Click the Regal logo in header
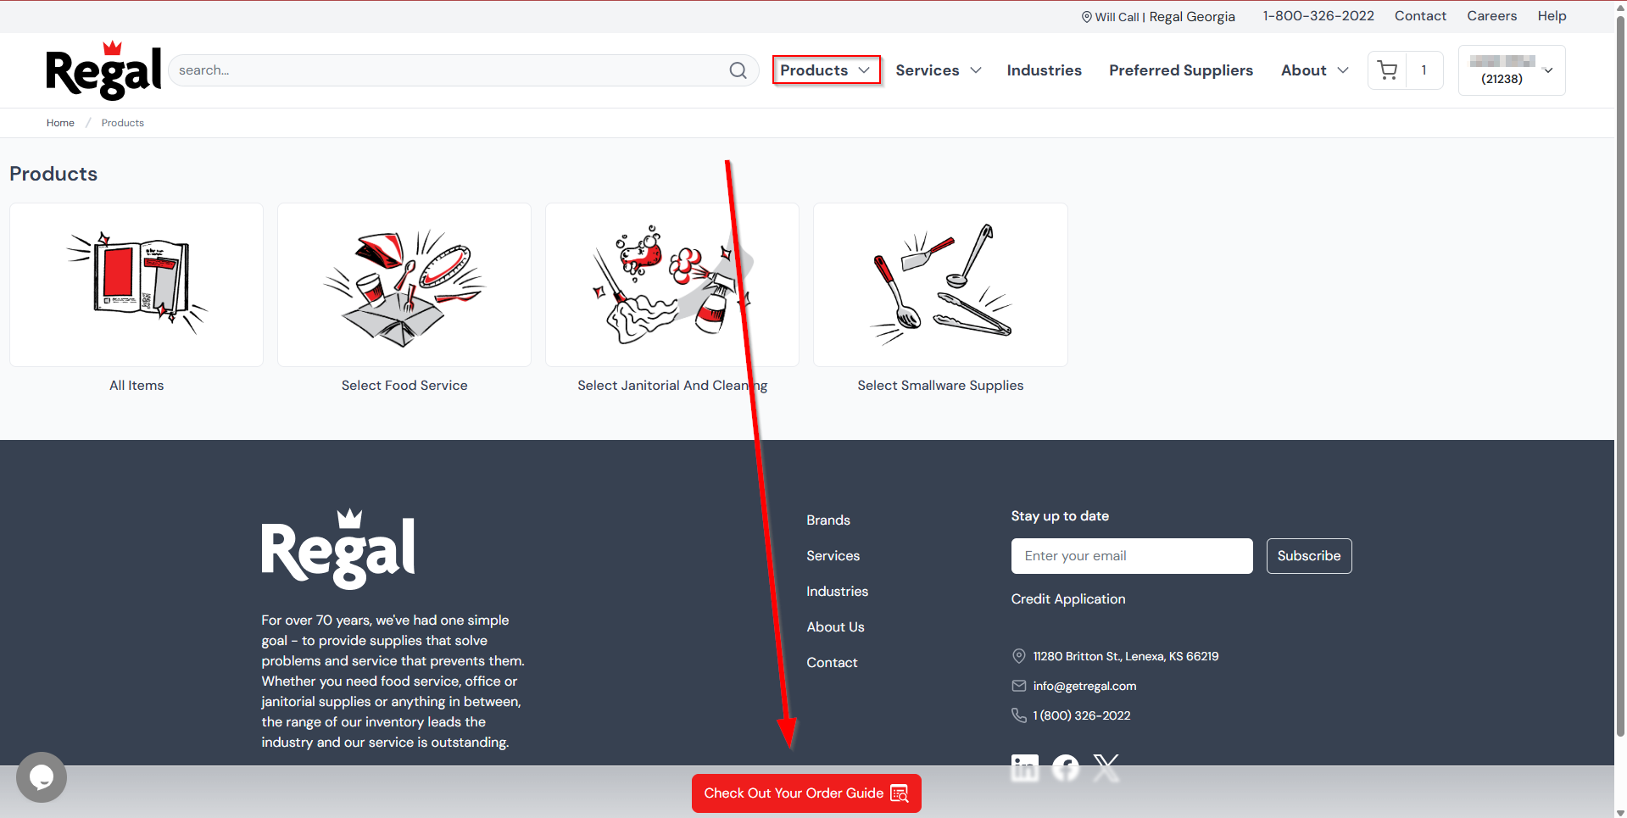The image size is (1627, 818). (103, 70)
